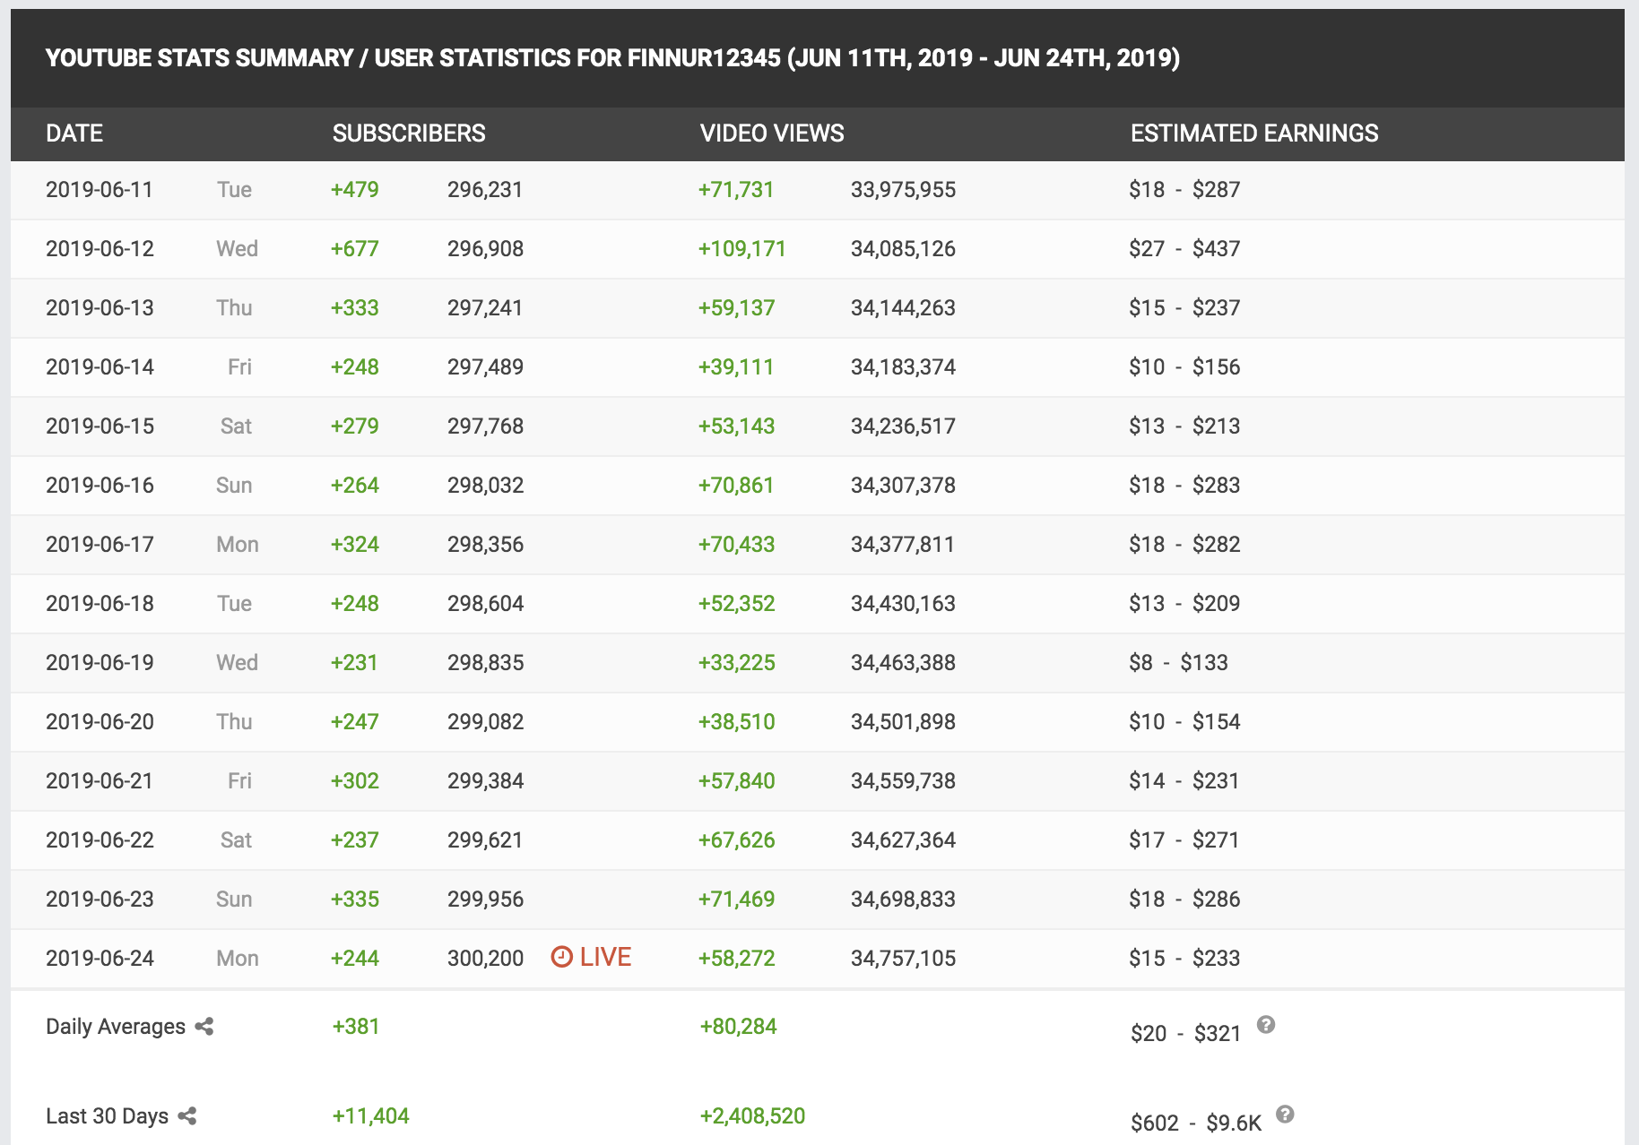
Task: Click the earnings estimate $8 - $133
Action: [1178, 663]
